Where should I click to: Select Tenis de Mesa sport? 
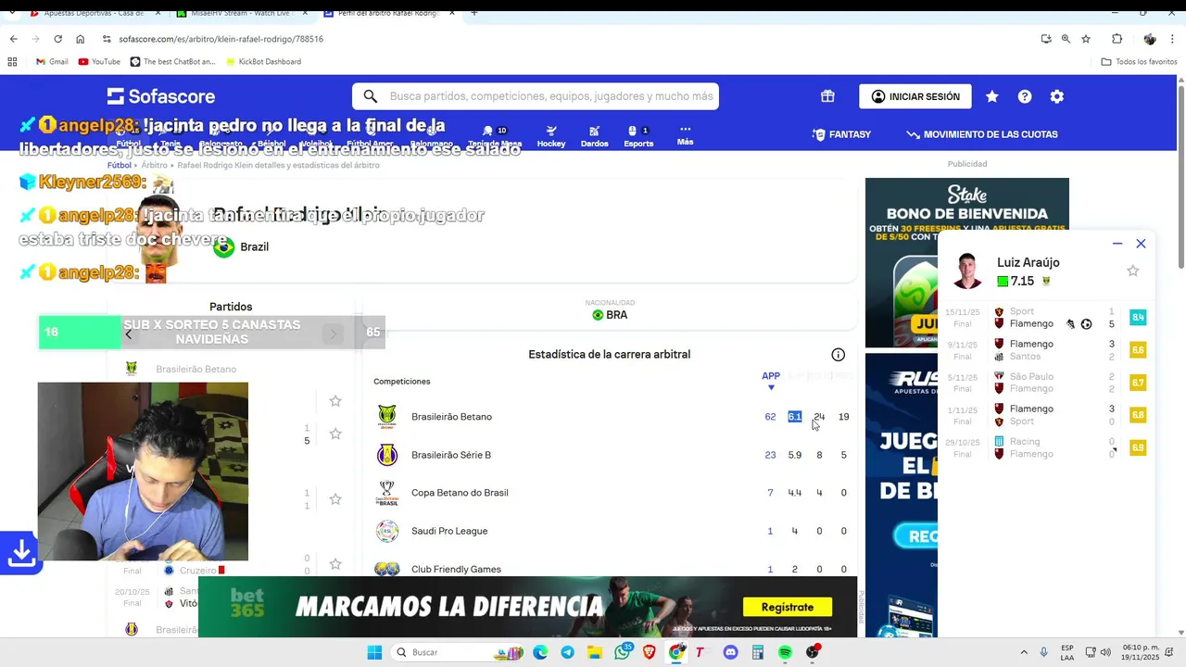[495, 136]
